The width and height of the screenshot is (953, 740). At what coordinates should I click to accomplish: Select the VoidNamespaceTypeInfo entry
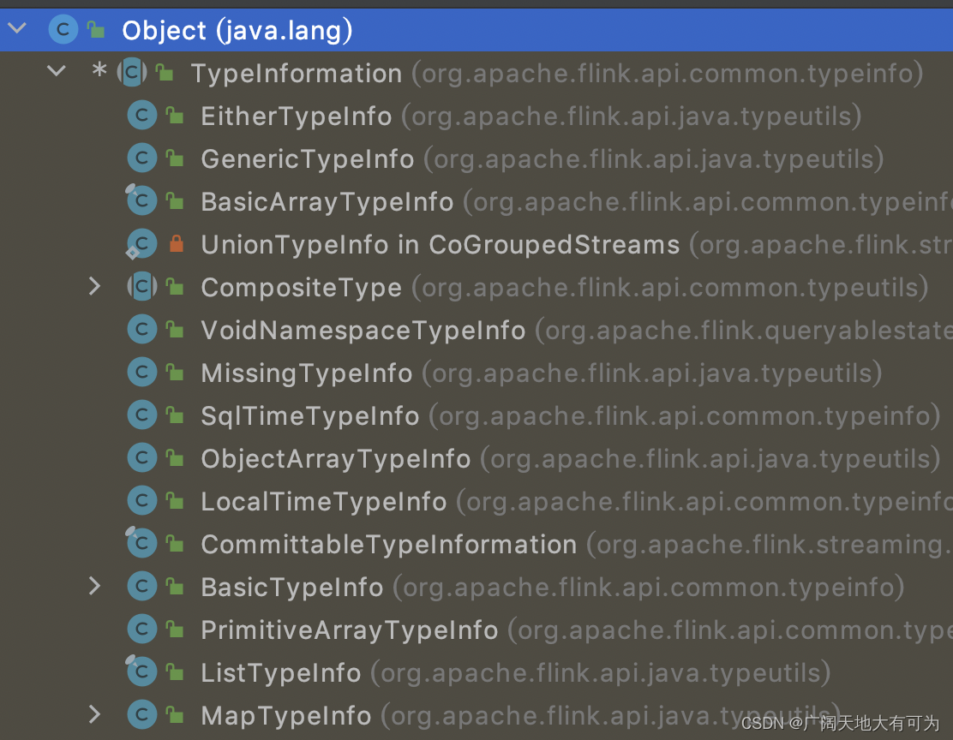click(x=363, y=329)
